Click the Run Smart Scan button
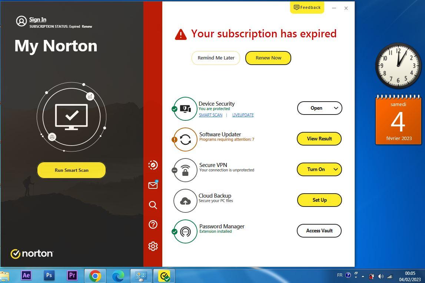This screenshot has height=283, width=425. coord(72,170)
